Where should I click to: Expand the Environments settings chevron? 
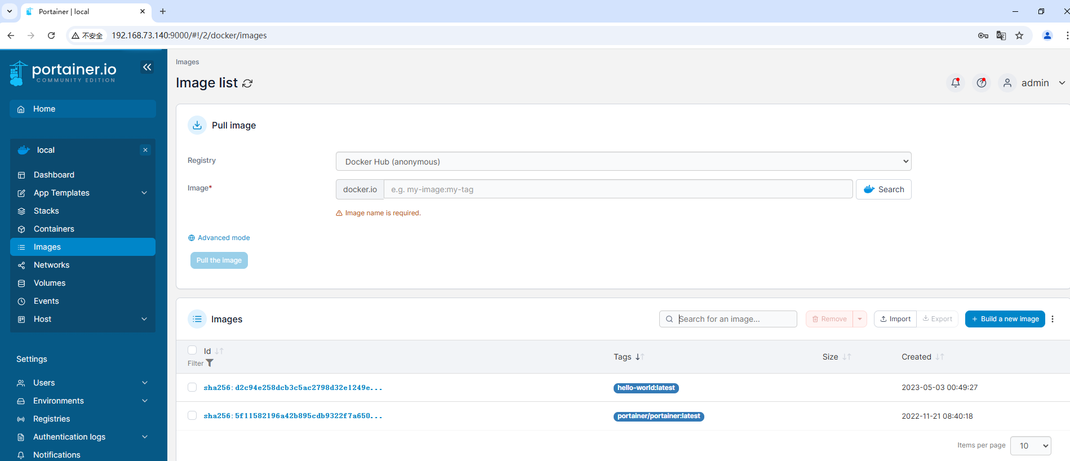click(145, 401)
